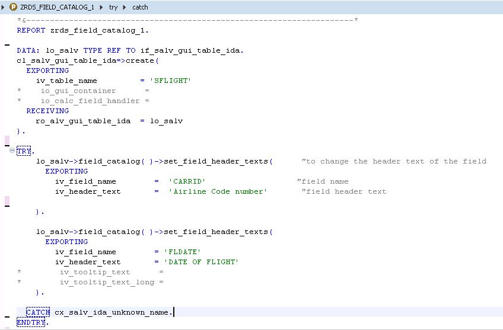Click 'zrds_field_catalog_1.' report name
Image resolution: width=503 pixels, height=330 pixels.
click(100, 30)
